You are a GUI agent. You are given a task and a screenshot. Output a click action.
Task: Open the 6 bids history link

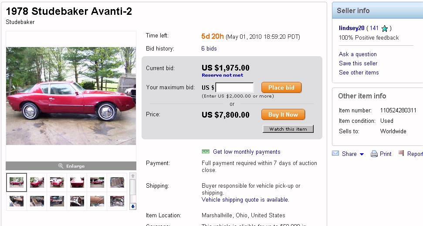(x=209, y=49)
